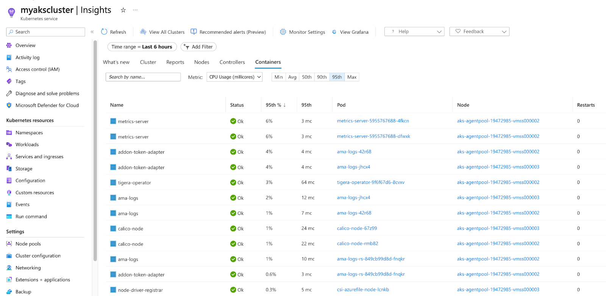Click the Recommended alerts icon
606x296 pixels.
point(194,32)
